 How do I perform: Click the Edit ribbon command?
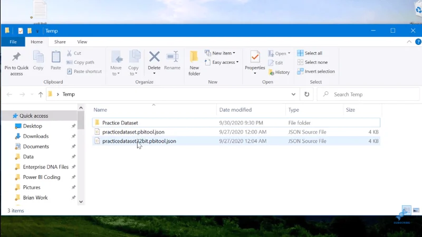tap(275, 63)
